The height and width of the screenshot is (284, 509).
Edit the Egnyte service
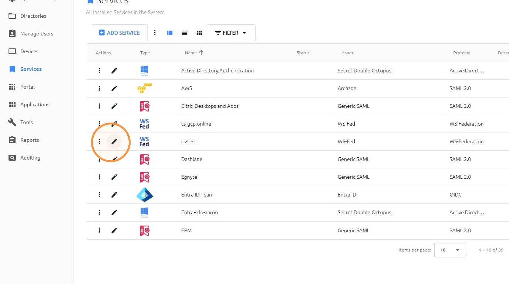click(x=114, y=177)
